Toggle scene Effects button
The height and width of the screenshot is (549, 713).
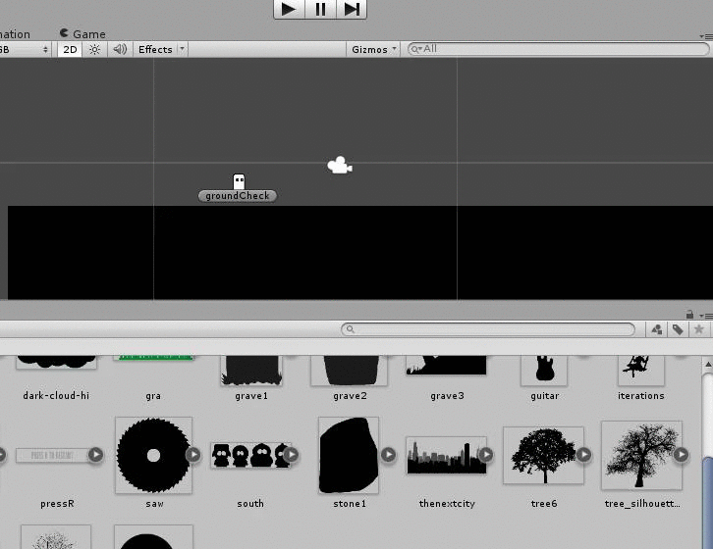155,49
